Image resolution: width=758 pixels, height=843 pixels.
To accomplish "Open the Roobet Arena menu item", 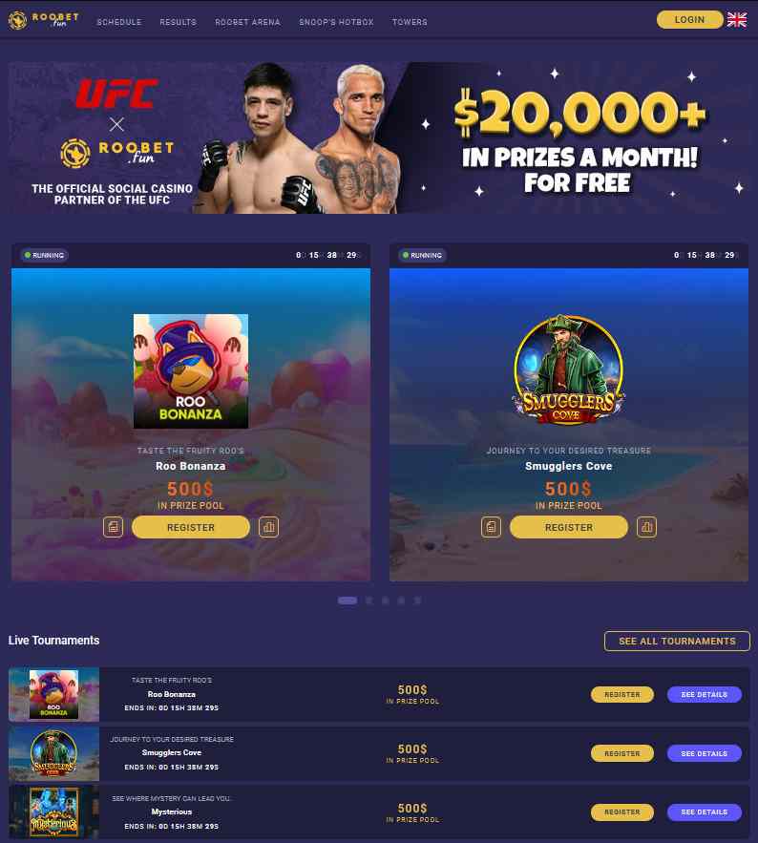I will tap(248, 22).
